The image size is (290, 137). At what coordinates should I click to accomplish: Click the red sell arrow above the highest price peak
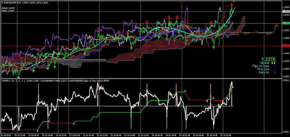coord(232,5)
